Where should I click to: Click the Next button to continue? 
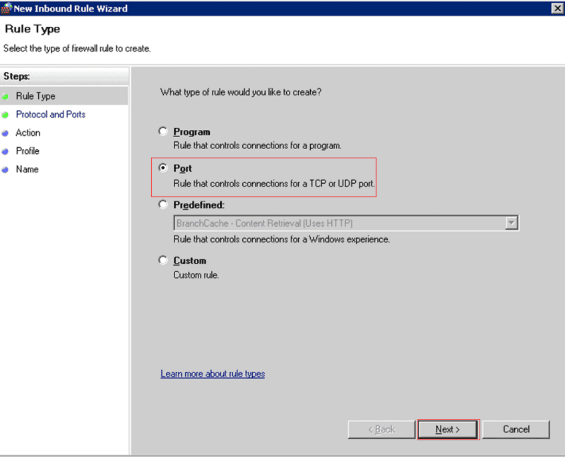(448, 429)
